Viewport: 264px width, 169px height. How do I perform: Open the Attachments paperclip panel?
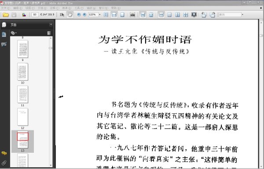(x=4, y=162)
